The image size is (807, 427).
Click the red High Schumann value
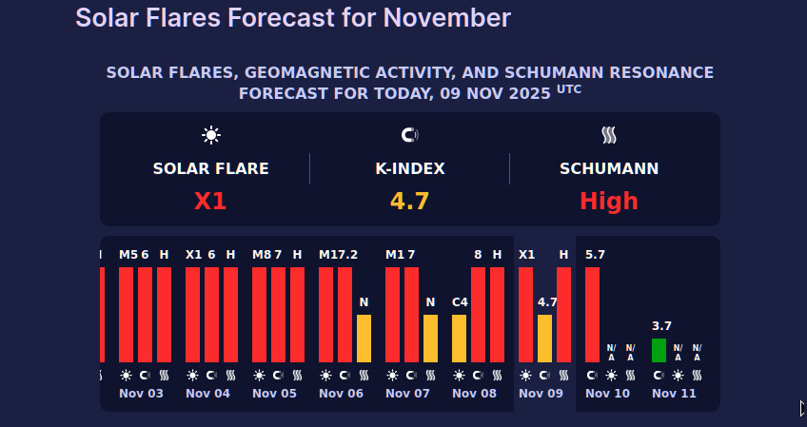tap(609, 202)
